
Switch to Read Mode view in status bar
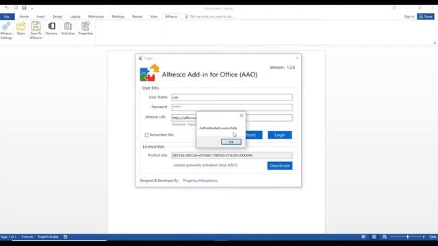click(363, 237)
